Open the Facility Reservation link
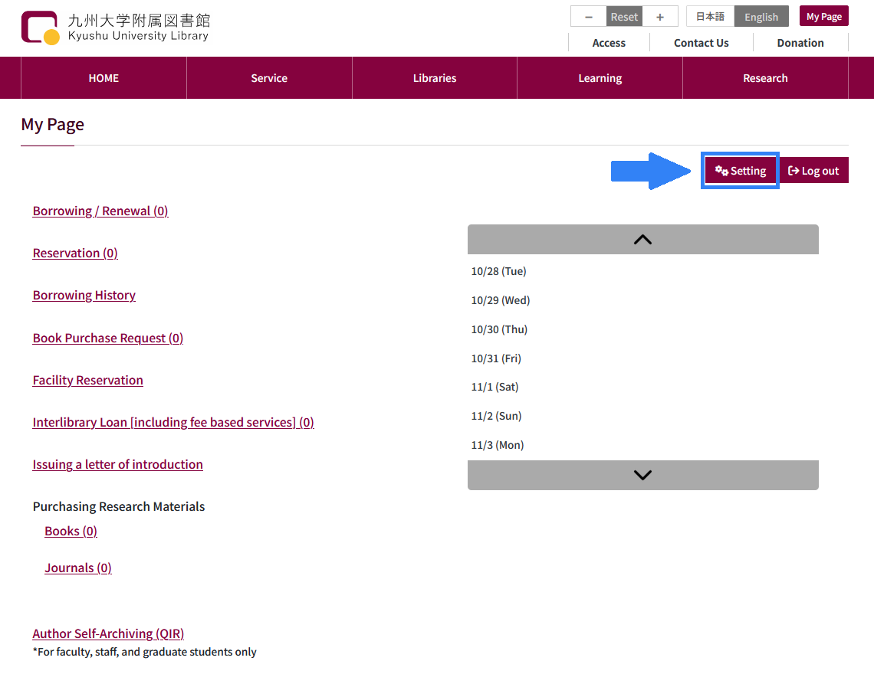 88,381
